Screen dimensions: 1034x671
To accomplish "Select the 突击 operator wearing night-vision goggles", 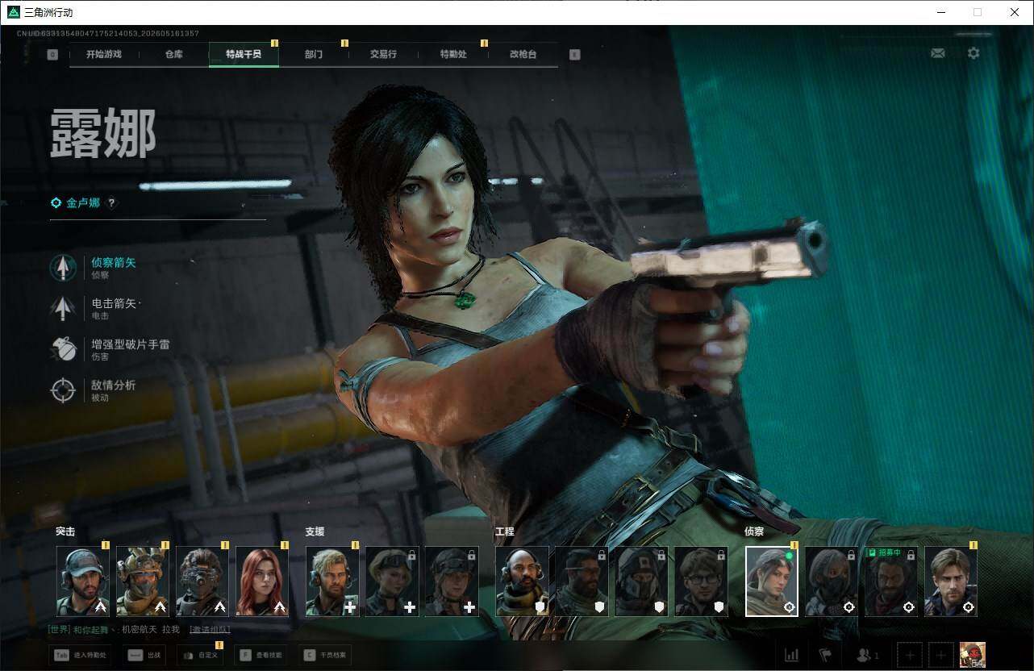I will 202,581.
